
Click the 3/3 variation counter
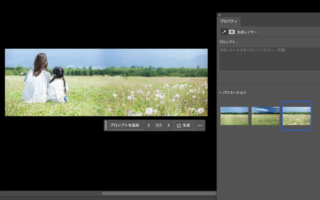point(159,125)
